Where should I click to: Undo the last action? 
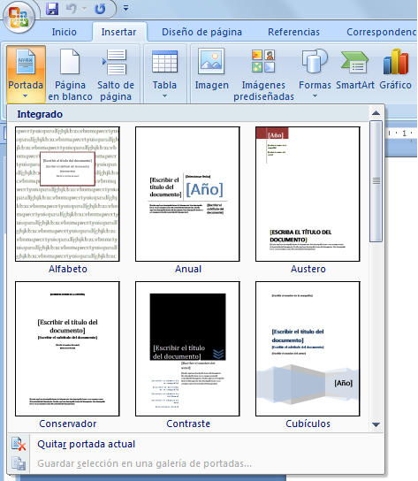coord(72,9)
